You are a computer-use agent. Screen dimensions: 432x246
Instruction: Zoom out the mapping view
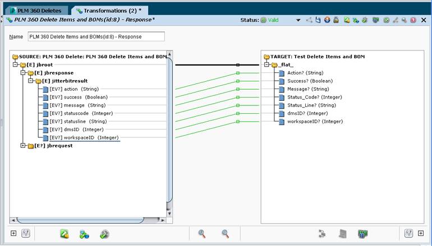click(226, 234)
